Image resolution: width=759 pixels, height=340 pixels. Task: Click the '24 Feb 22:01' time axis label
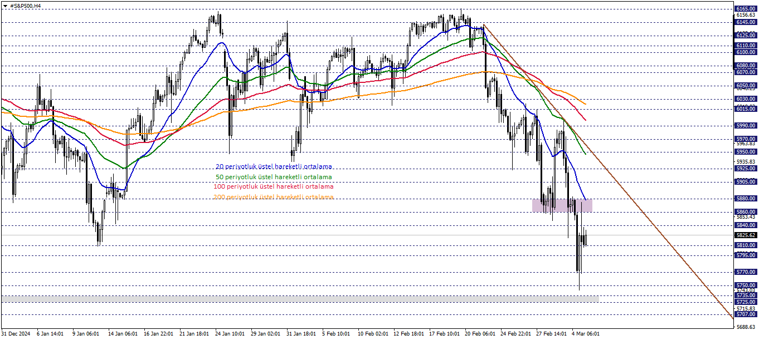tap(515, 334)
